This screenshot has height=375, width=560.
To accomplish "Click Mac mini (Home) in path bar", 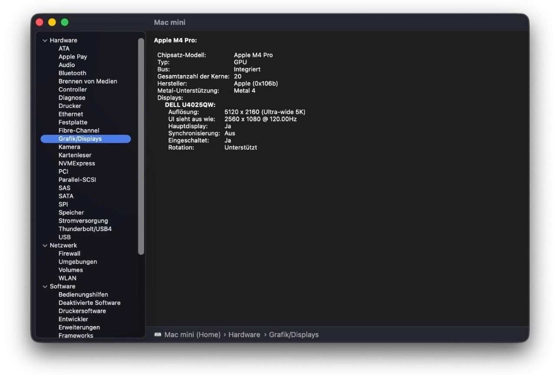I will (x=192, y=335).
